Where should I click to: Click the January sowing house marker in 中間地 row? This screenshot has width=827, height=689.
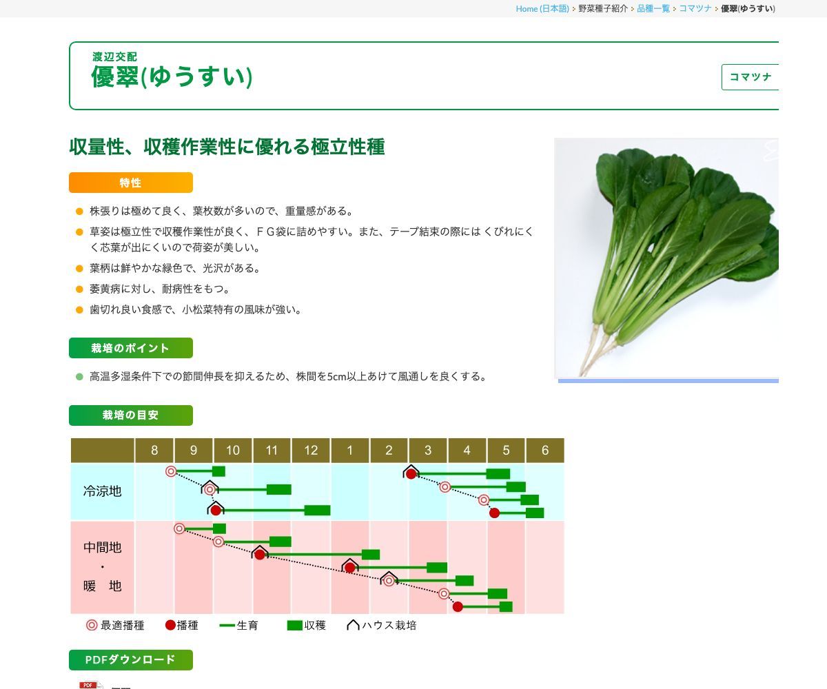[x=350, y=566]
